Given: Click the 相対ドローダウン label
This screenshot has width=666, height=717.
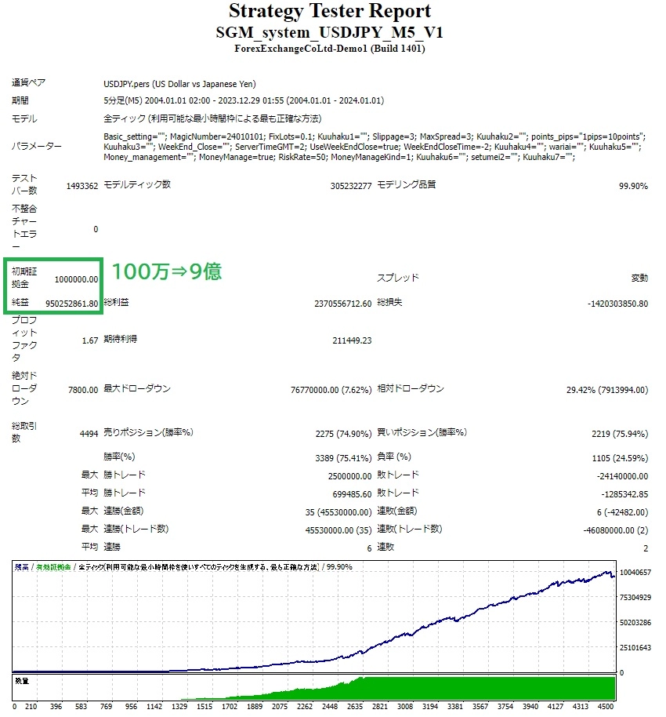Looking at the screenshot, I should point(411,388).
